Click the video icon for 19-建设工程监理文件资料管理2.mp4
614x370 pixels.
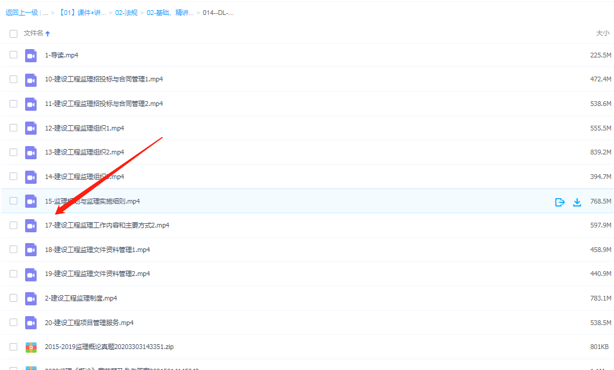click(31, 274)
